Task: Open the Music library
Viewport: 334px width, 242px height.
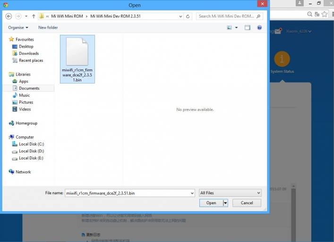Action: pos(21,95)
